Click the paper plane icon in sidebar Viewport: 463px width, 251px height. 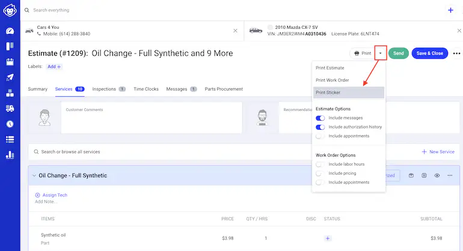[10, 77]
